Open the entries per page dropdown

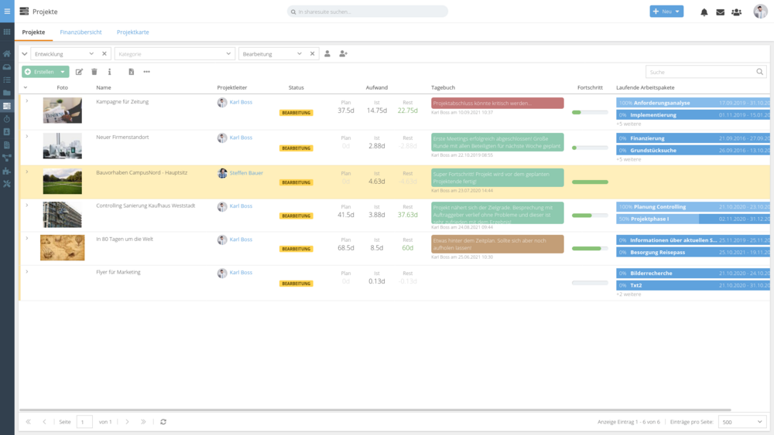(742, 422)
